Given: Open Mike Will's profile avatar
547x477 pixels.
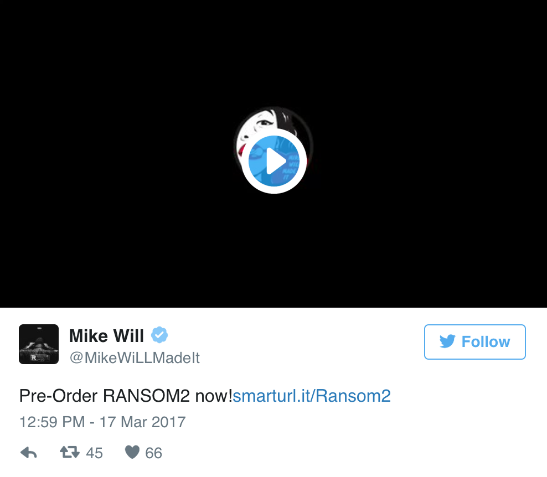Looking at the screenshot, I should [39, 344].
